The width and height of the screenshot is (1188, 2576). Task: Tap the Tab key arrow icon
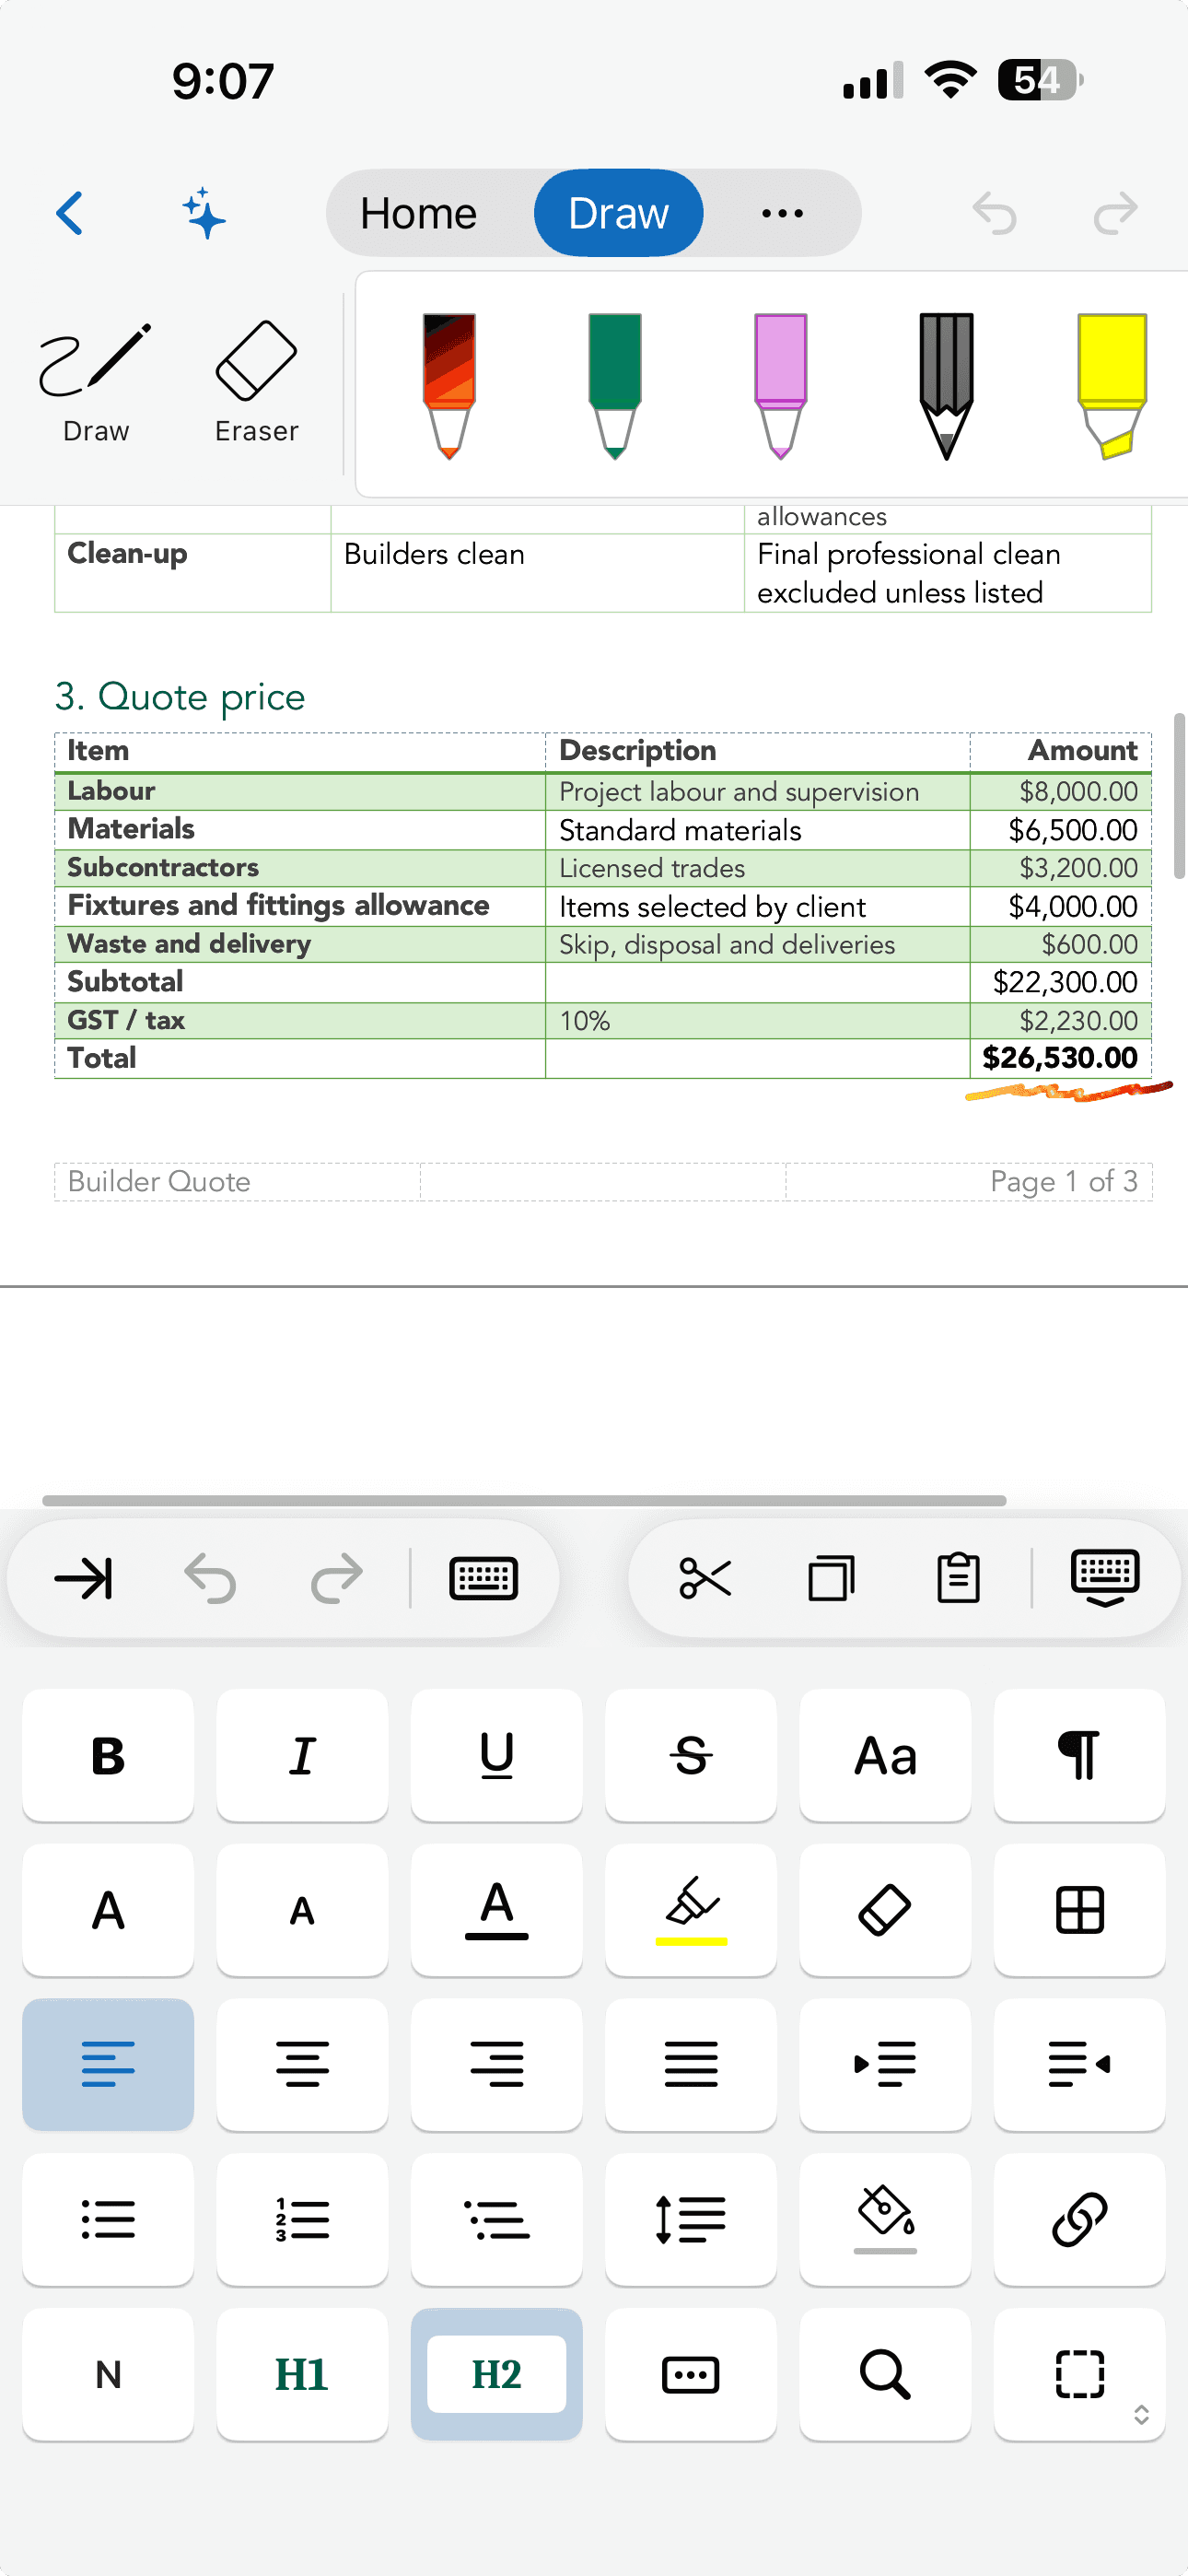[84, 1579]
